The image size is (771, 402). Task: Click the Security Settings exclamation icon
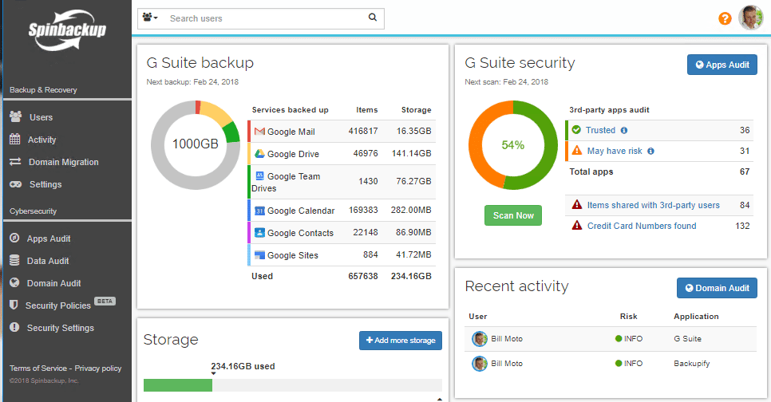14,327
